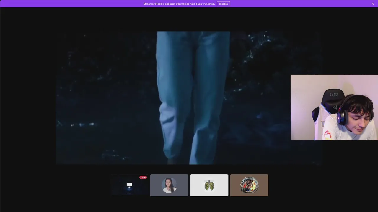Open the green lungs avatar participant tile
This screenshot has height=212, width=378.
point(209,185)
